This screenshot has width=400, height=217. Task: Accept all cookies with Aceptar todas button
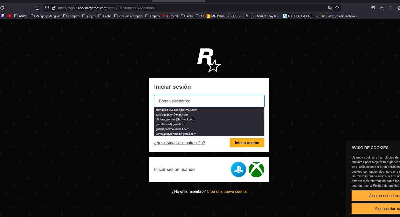pos(376,196)
